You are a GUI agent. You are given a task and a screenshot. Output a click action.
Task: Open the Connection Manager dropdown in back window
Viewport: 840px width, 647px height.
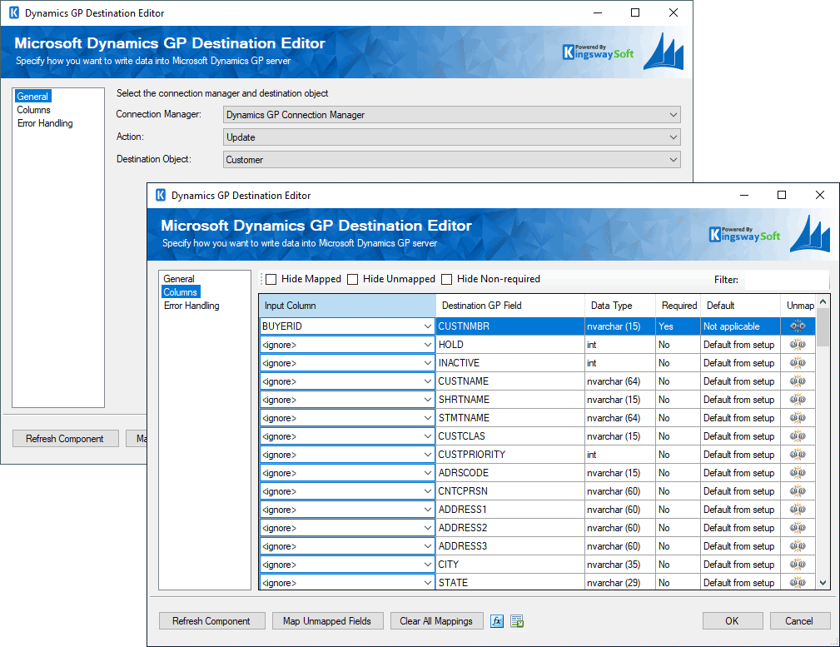pyautogui.click(x=452, y=115)
